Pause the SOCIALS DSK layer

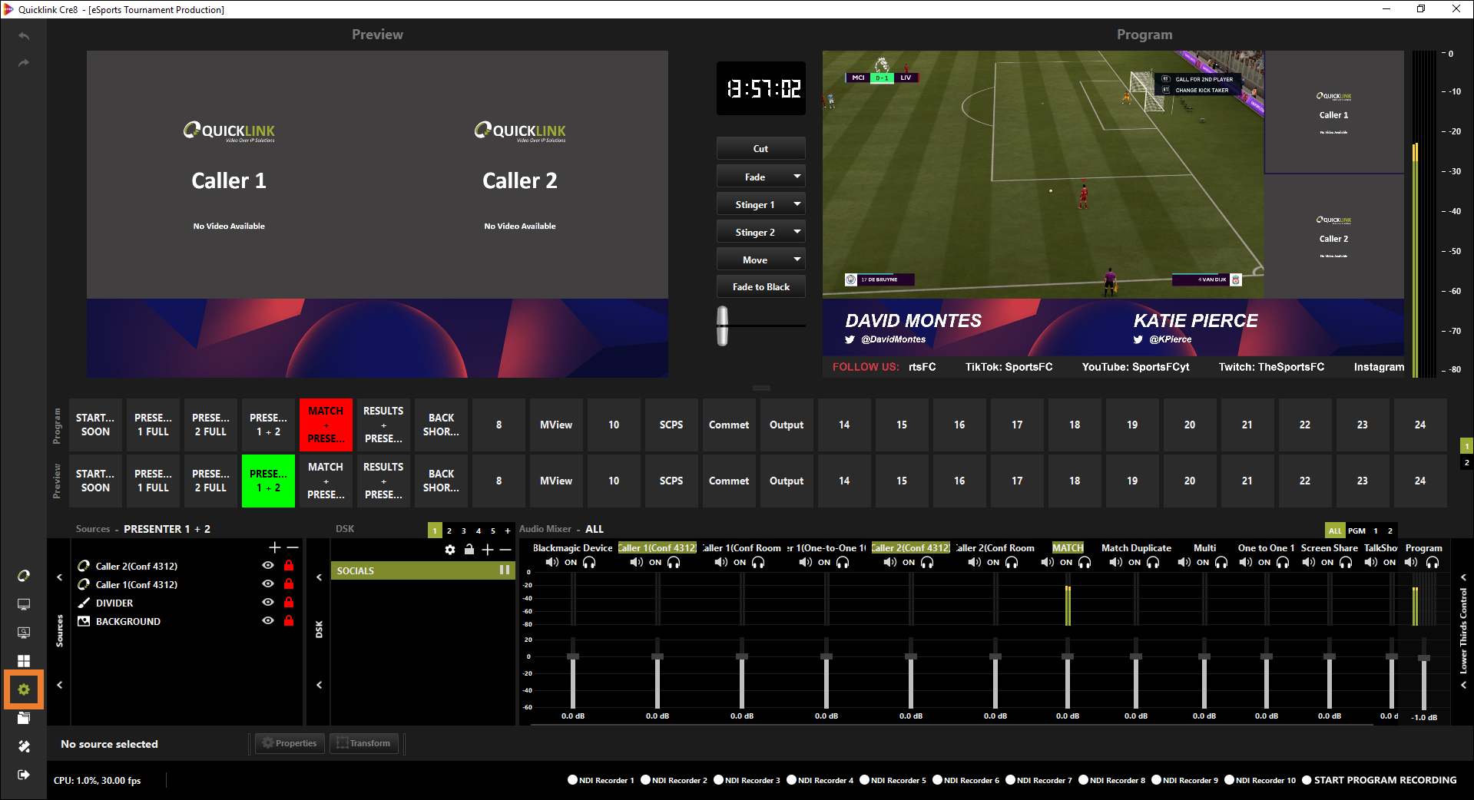(505, 570)
